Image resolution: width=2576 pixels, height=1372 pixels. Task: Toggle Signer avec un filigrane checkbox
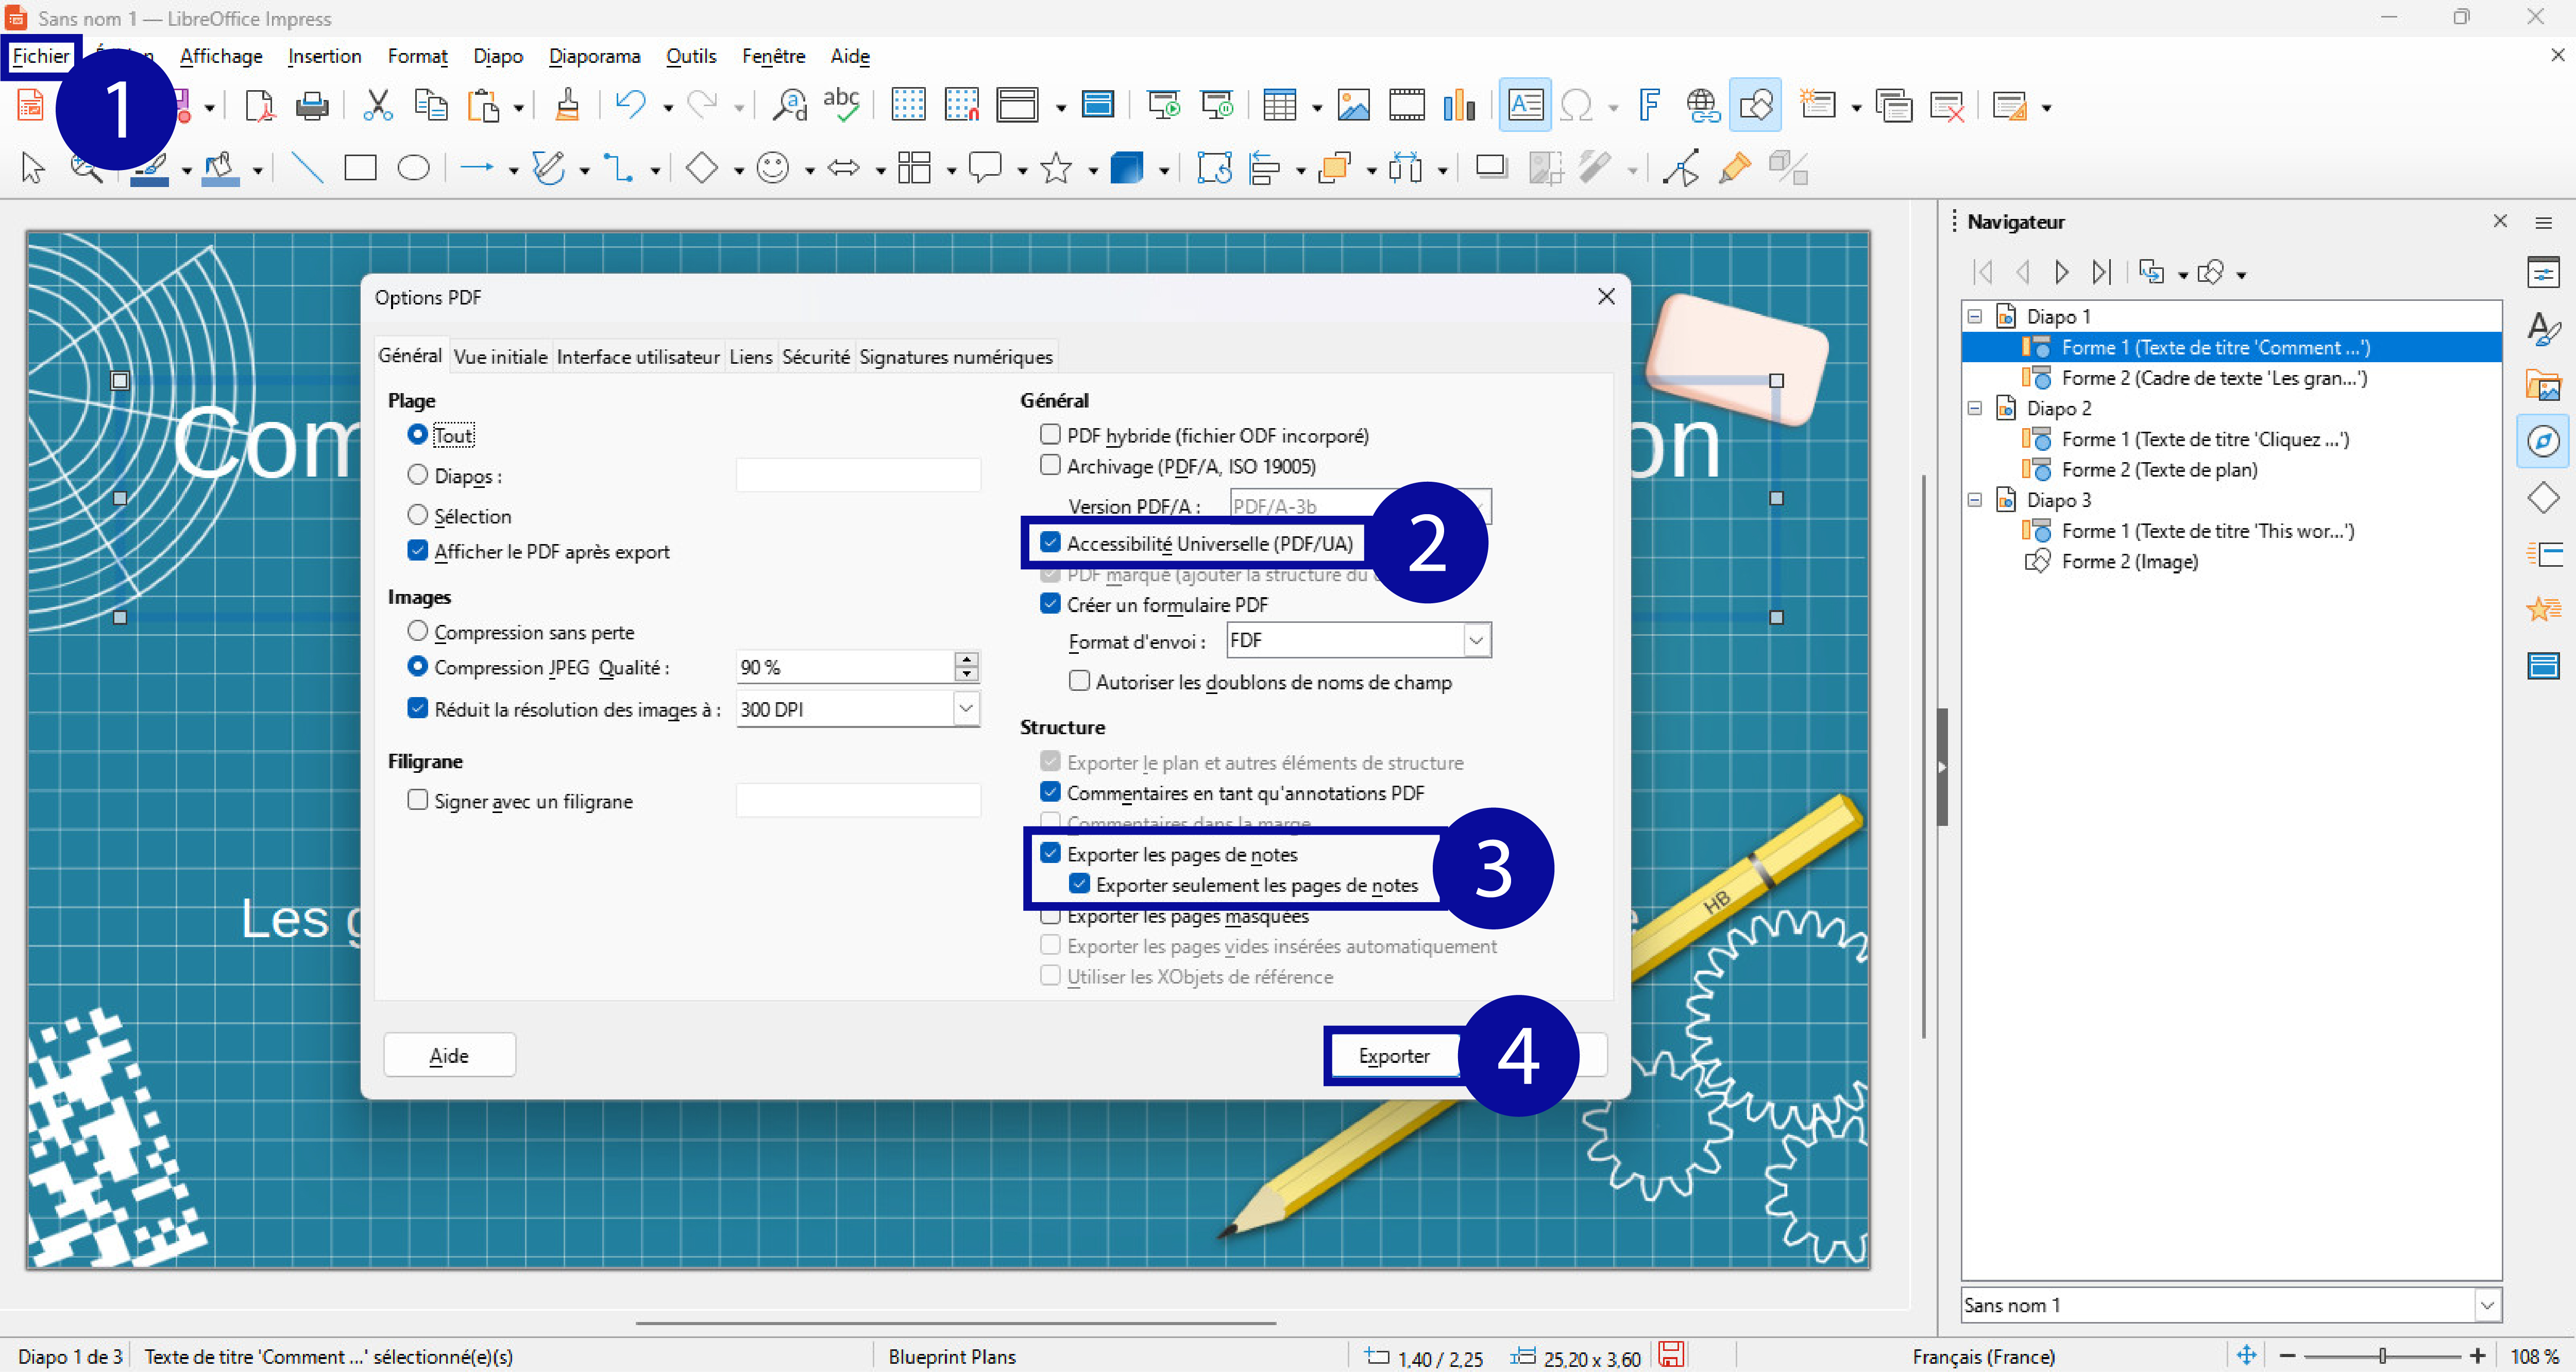[418, 801]
